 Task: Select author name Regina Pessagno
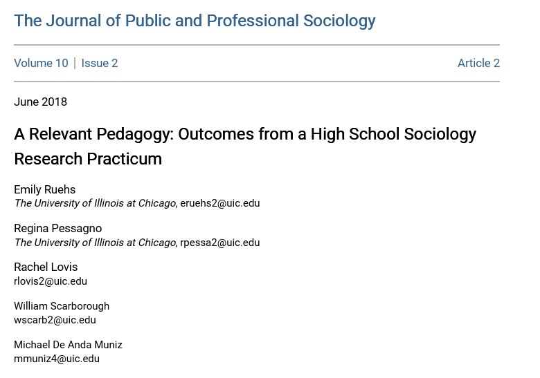pos(58,229)
